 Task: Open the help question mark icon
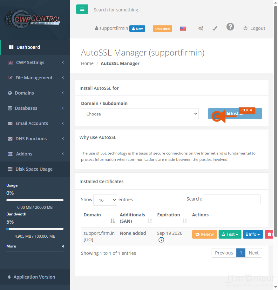point(230,27)
